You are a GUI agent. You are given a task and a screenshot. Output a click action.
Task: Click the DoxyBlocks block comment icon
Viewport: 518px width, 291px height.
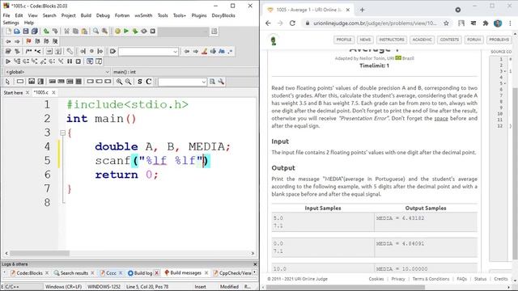(29, 52)
